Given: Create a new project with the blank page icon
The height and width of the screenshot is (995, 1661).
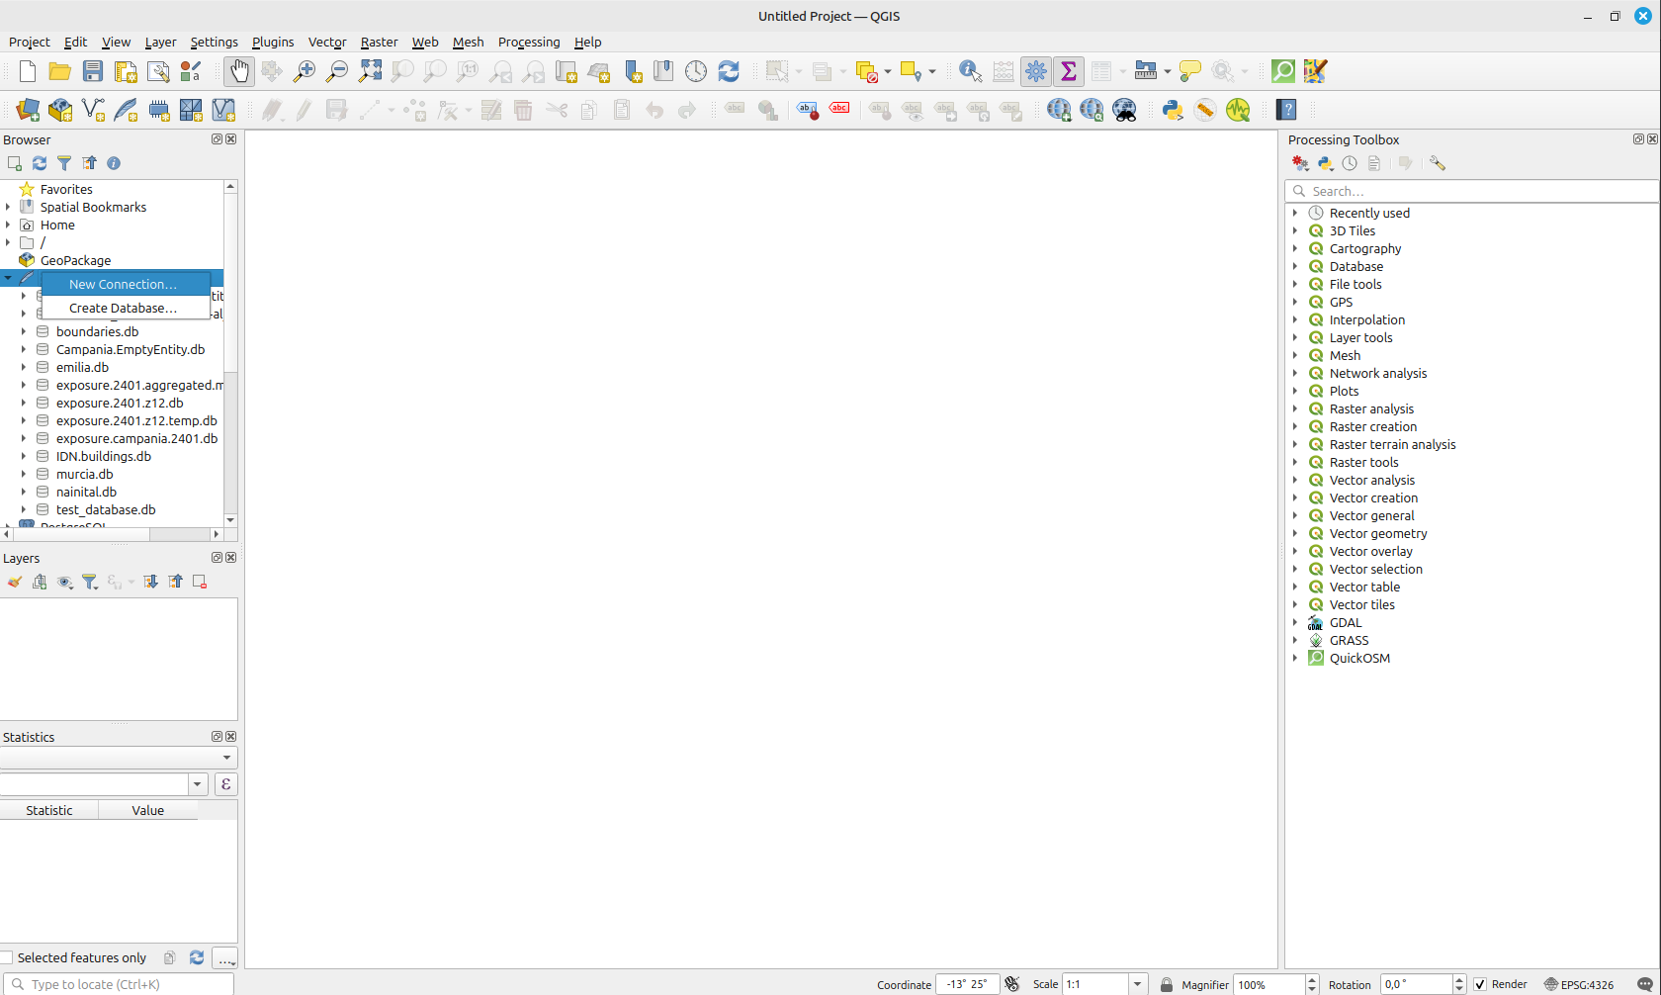Looking at the screenshot, I should coord(28,71).
